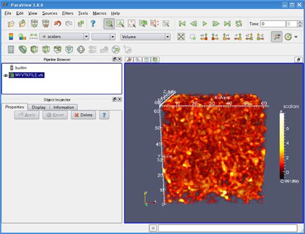Open the Tools menu

[x=83, y=14]
